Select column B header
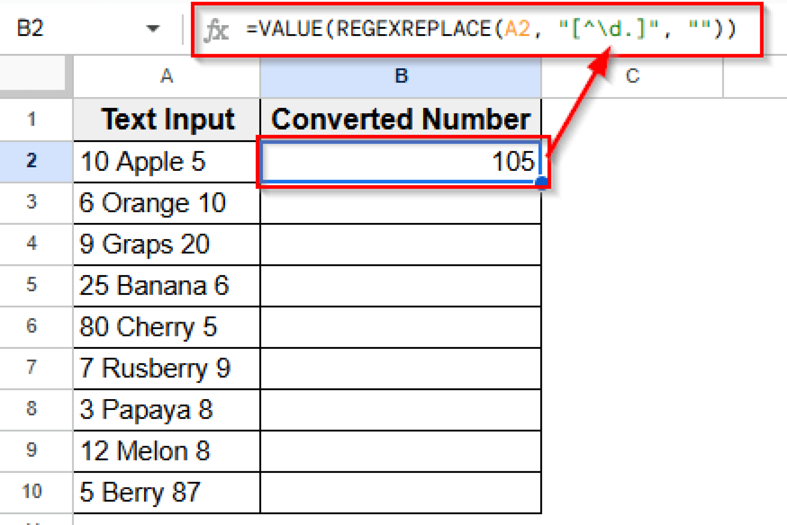The image size is (787, 525). pyautogui.click(x=401, y=76)
